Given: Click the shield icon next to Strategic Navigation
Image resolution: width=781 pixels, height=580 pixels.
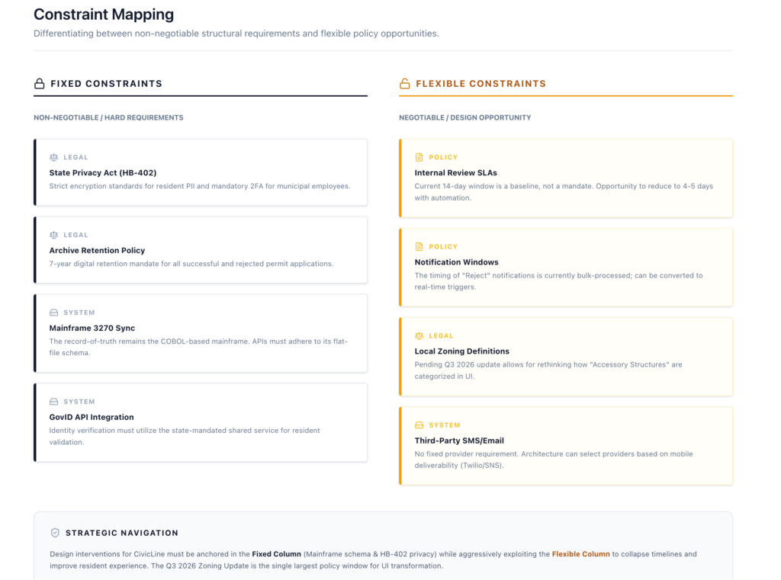Looking at the screenshot, I should tap(55, 534).
